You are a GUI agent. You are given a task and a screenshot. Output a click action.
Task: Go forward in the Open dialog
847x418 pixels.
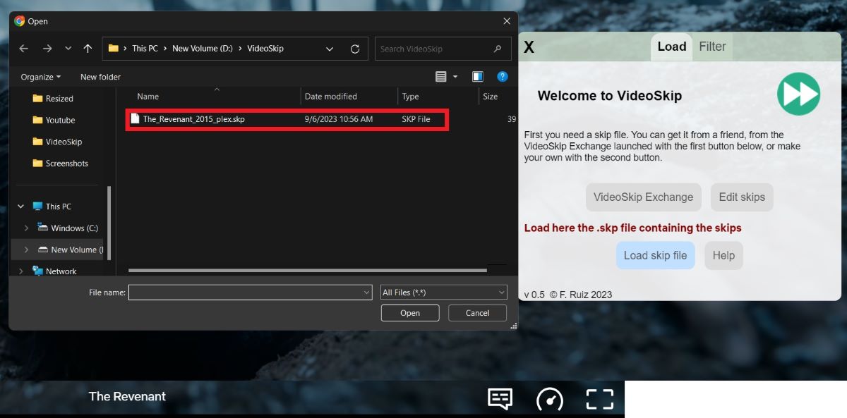(47, 49)
